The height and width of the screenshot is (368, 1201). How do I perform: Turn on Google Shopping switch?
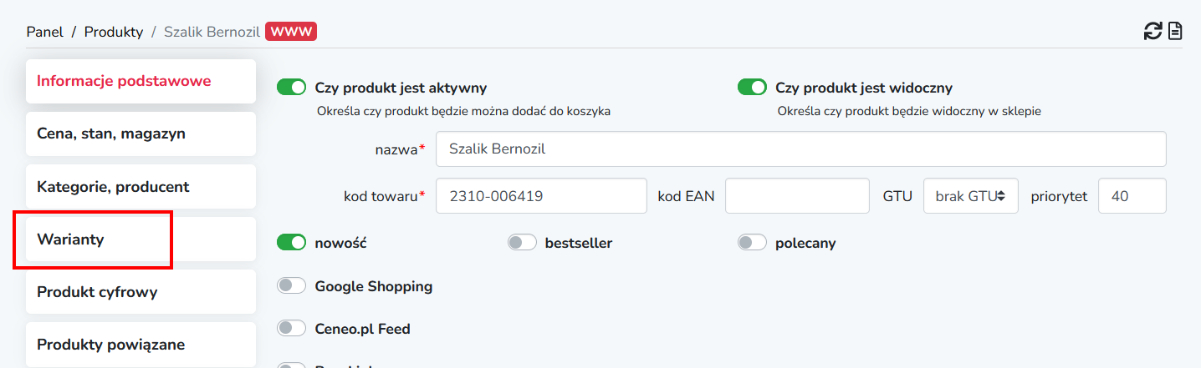(292, 286)
